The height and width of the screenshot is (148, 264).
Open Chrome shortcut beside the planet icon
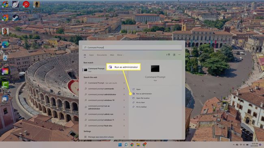[5, 4]
